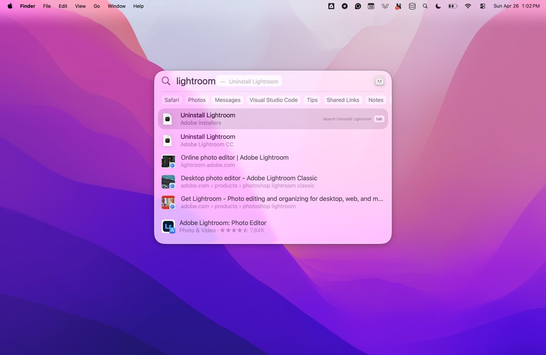Open Uninstall Lightroom from Adobe Lightroom CC
The width and height of the screenshot is (546, 355).
click(273, 140)
